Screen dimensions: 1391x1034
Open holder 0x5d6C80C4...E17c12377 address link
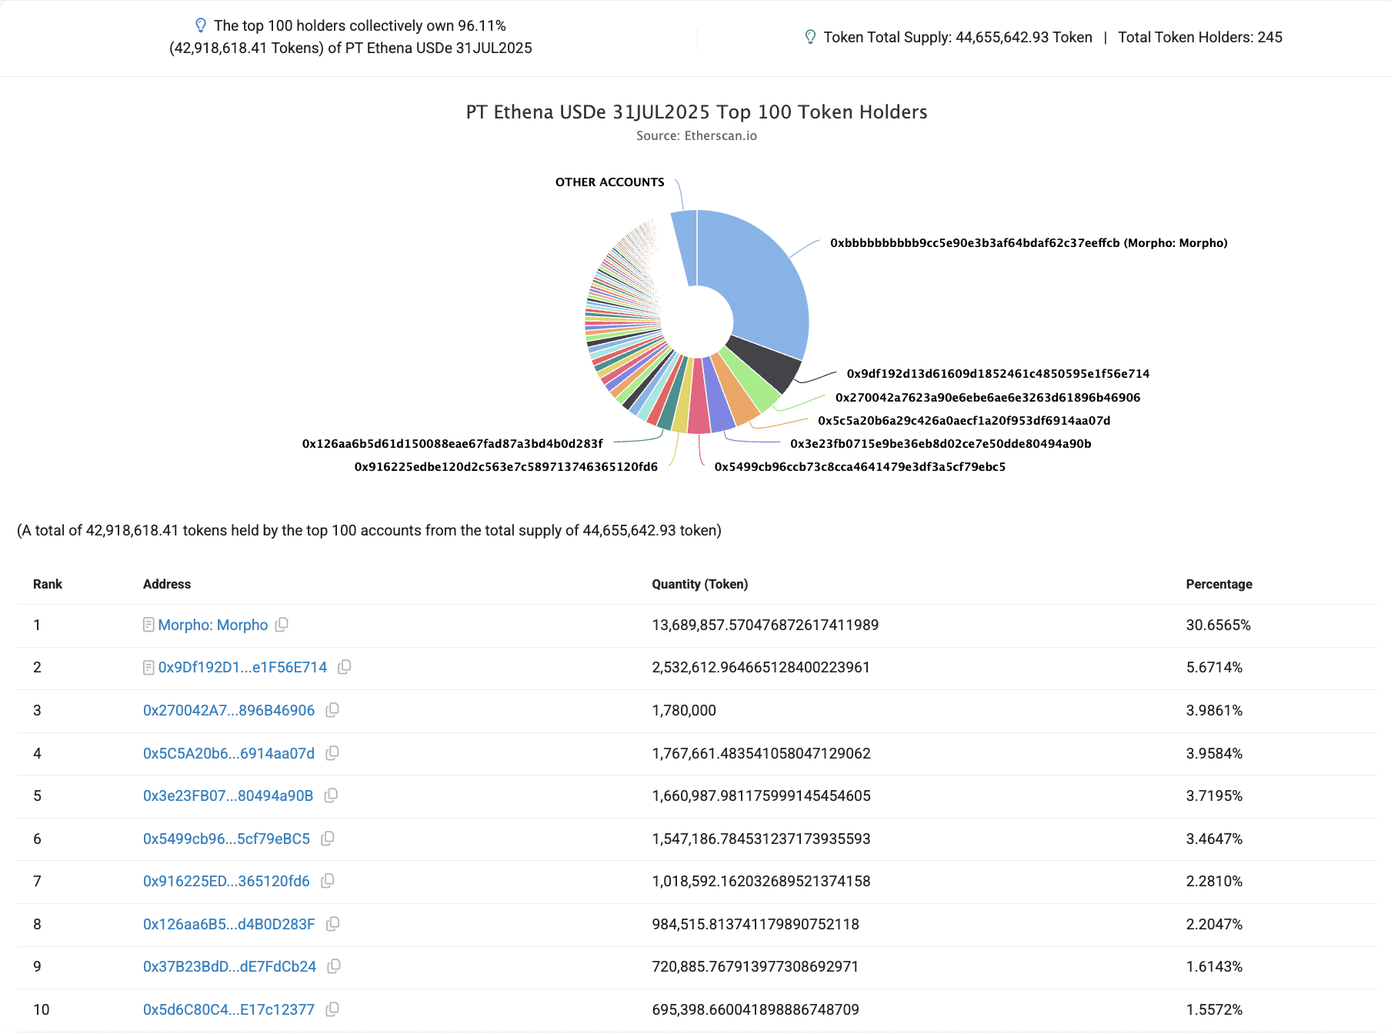tap(228, 1009)
